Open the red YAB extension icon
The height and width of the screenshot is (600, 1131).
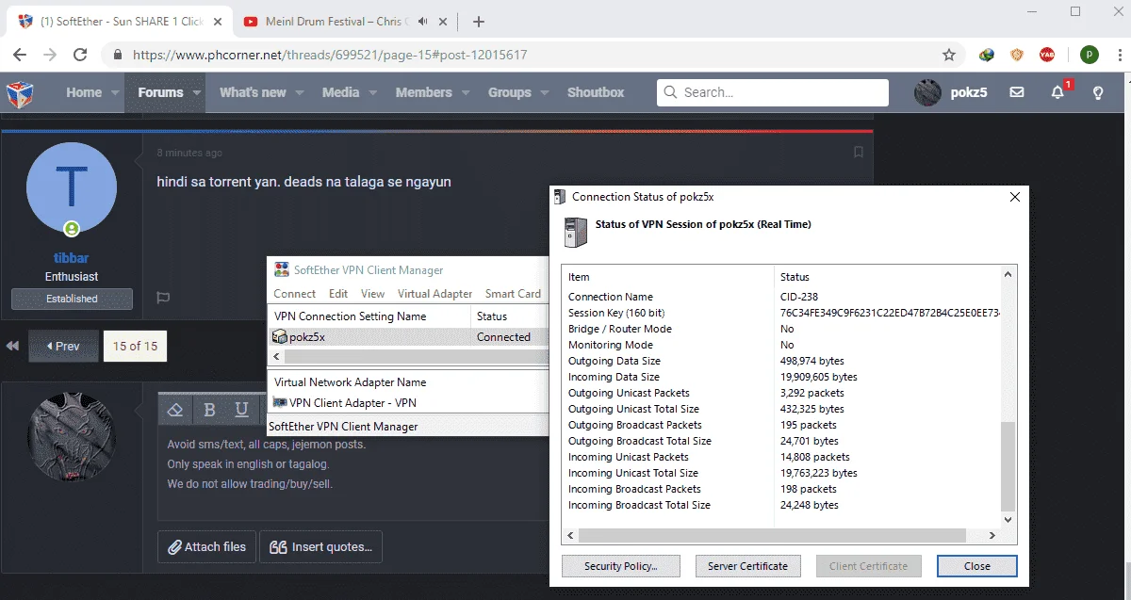[1047, 55]
